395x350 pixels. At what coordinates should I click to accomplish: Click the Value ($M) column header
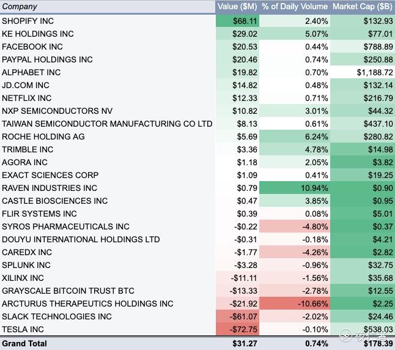tap(237, 7)
